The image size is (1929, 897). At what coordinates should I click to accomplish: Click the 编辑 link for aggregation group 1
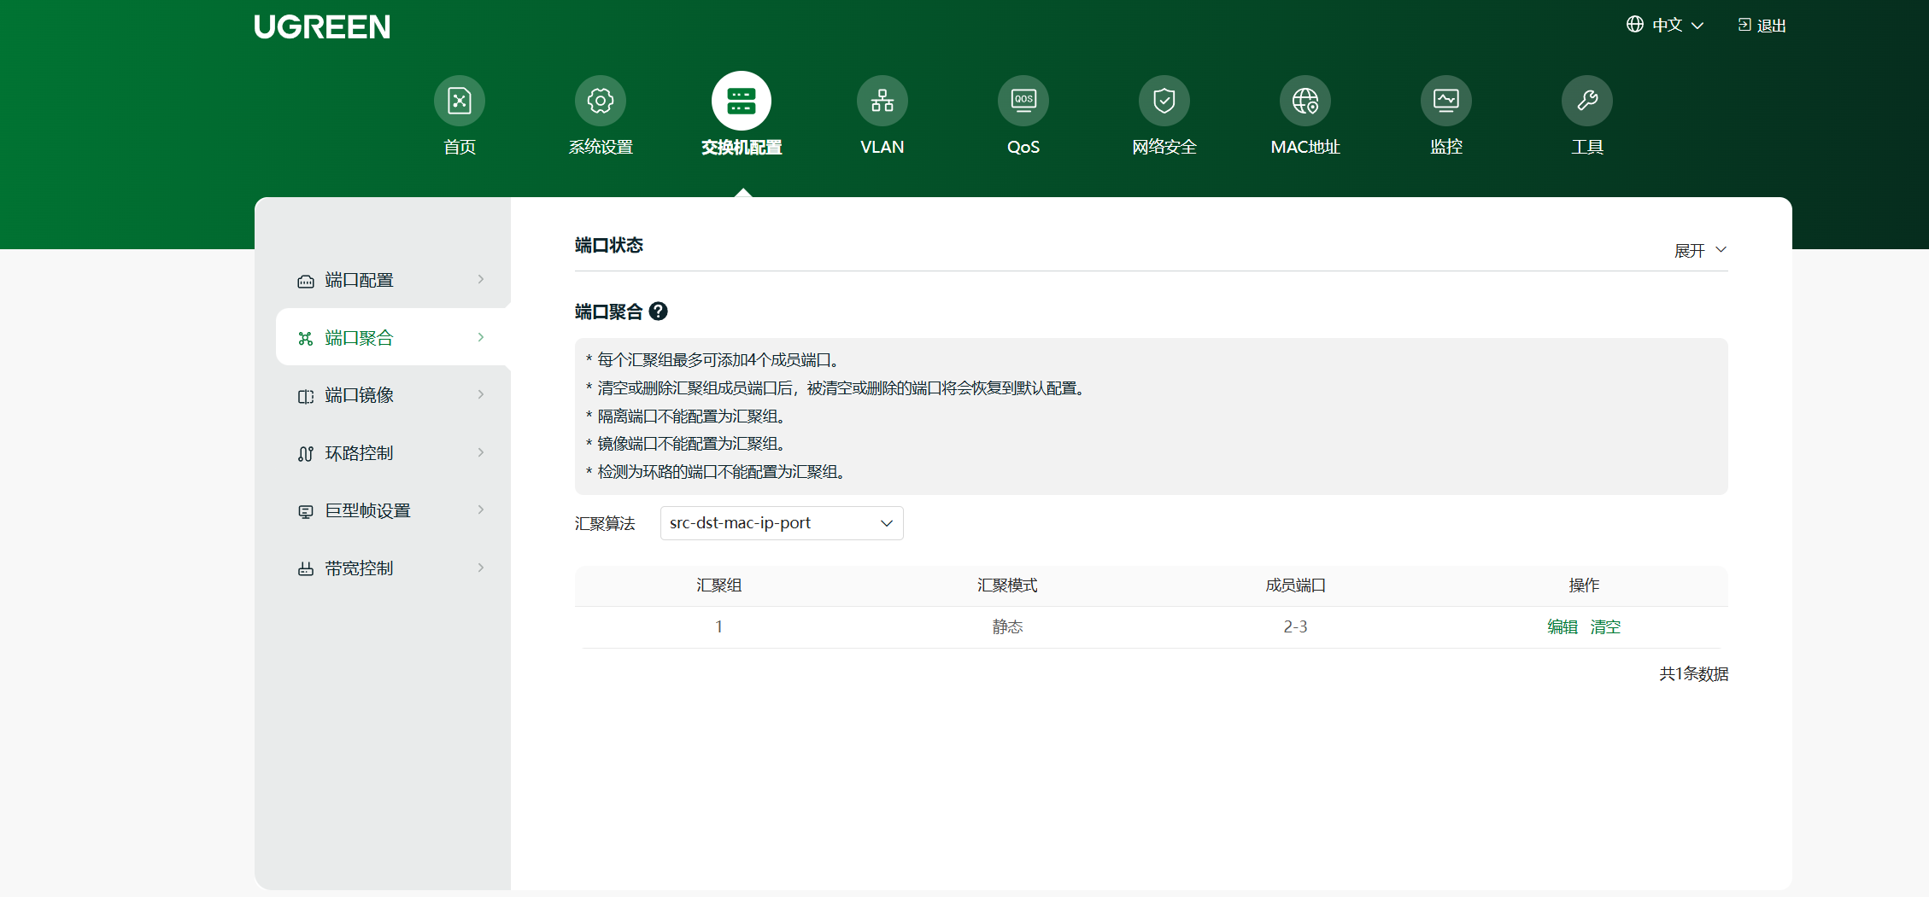tap(1563, 626)
